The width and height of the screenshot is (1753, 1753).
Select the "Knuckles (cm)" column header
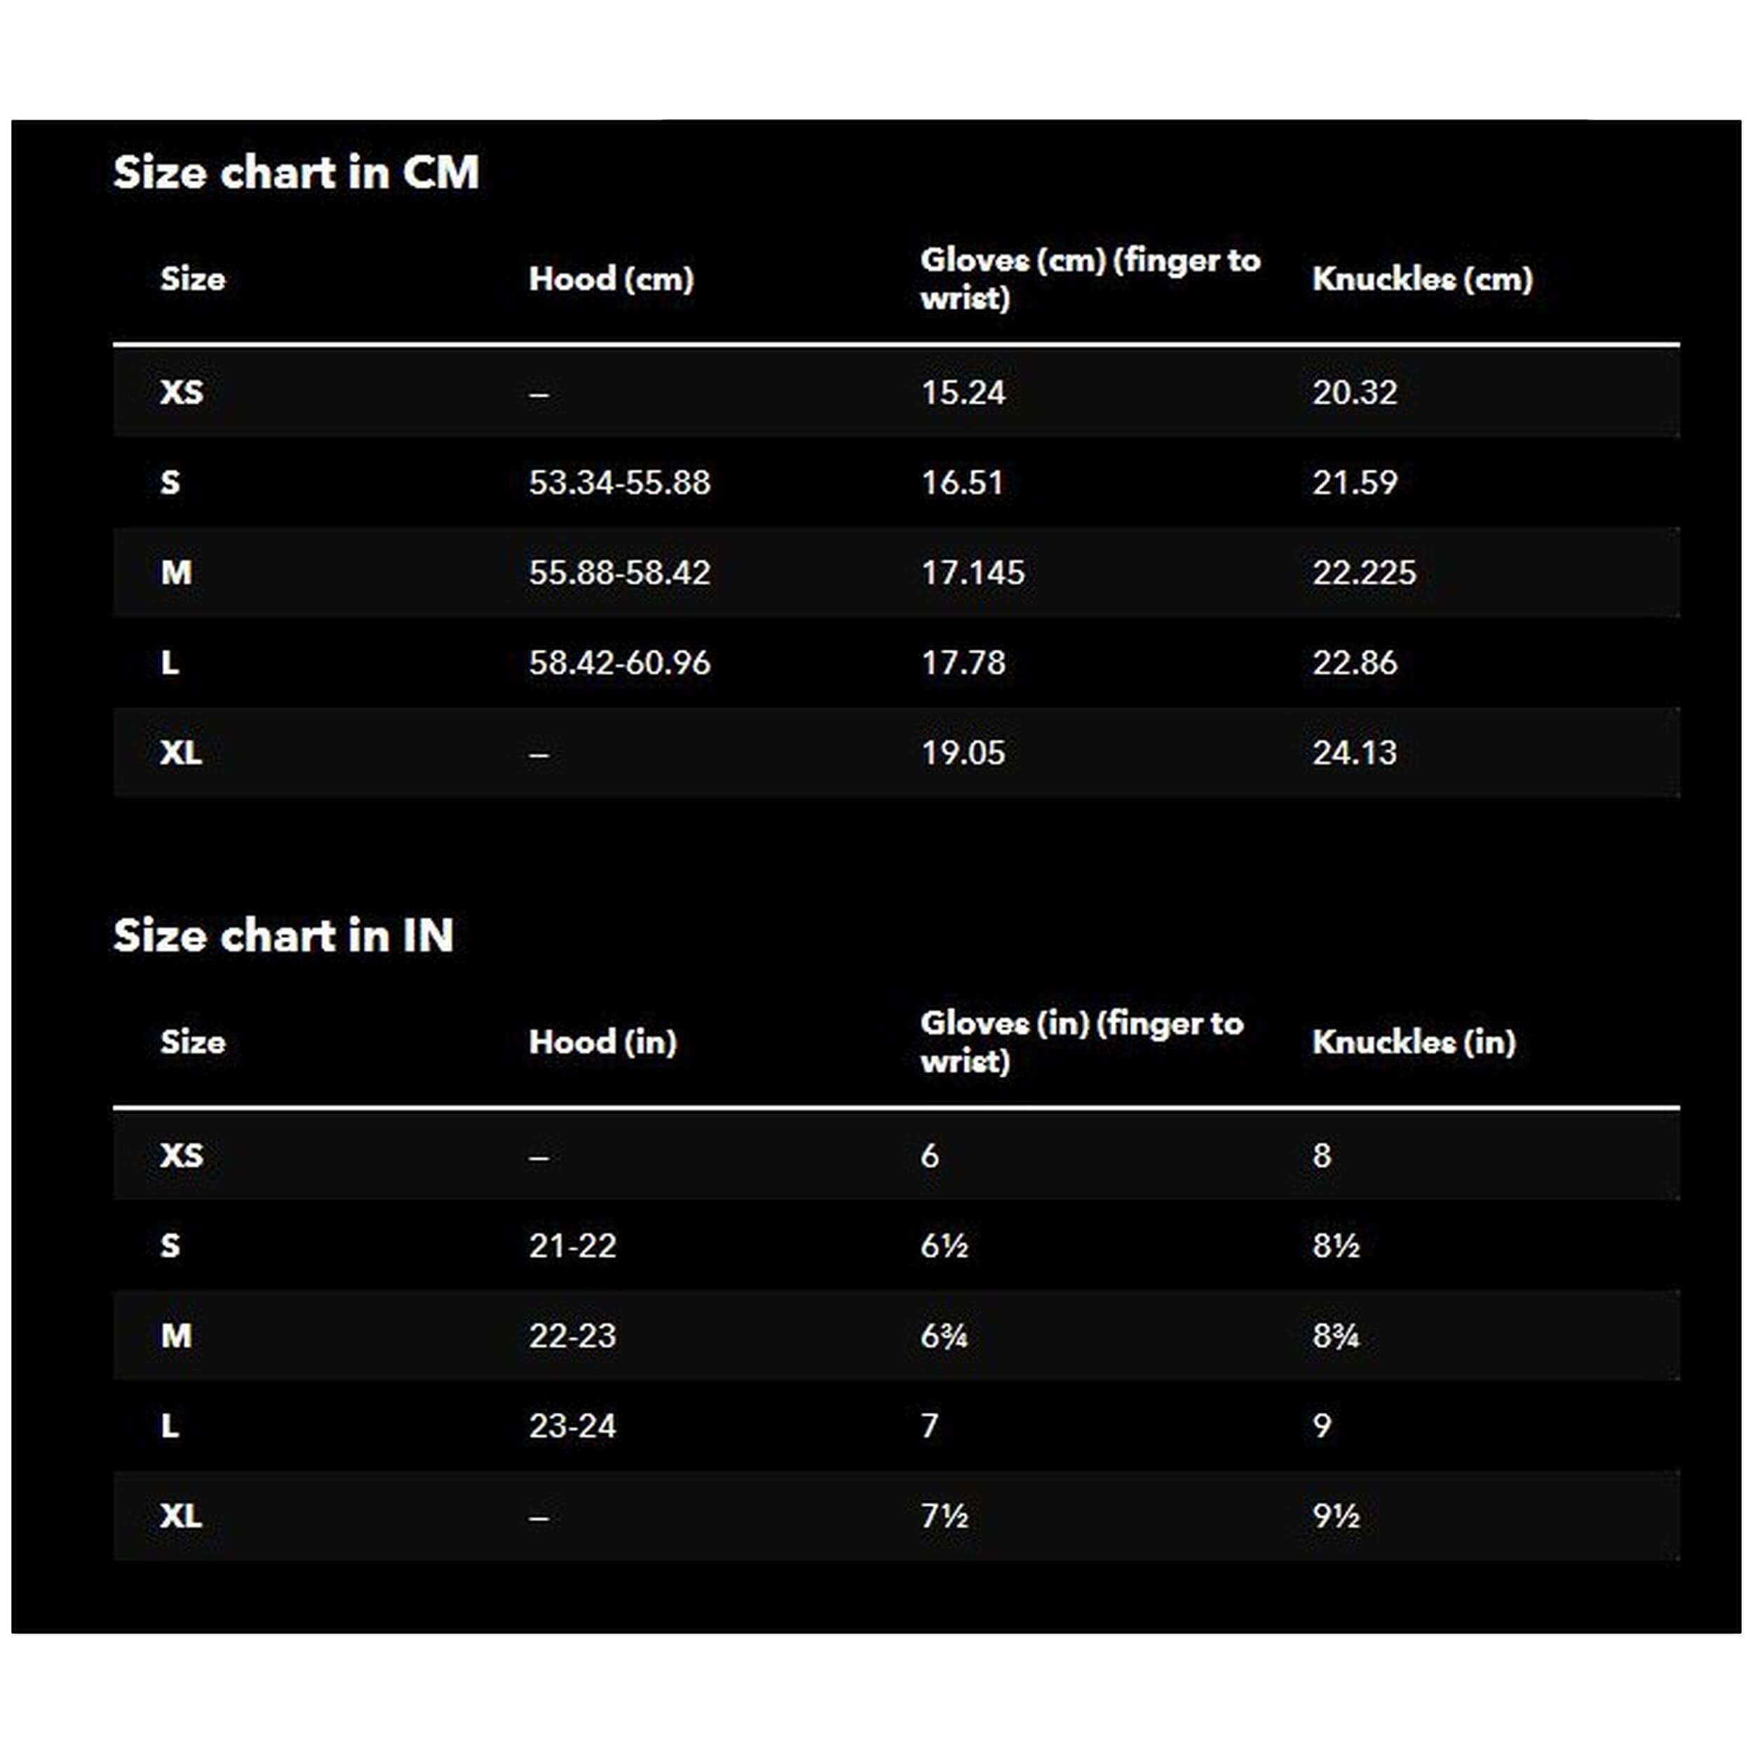click(x=1422, y=280)
